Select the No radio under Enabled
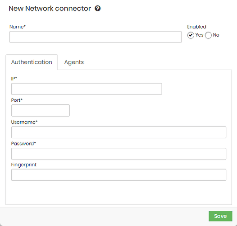 [x=208, y=35]
